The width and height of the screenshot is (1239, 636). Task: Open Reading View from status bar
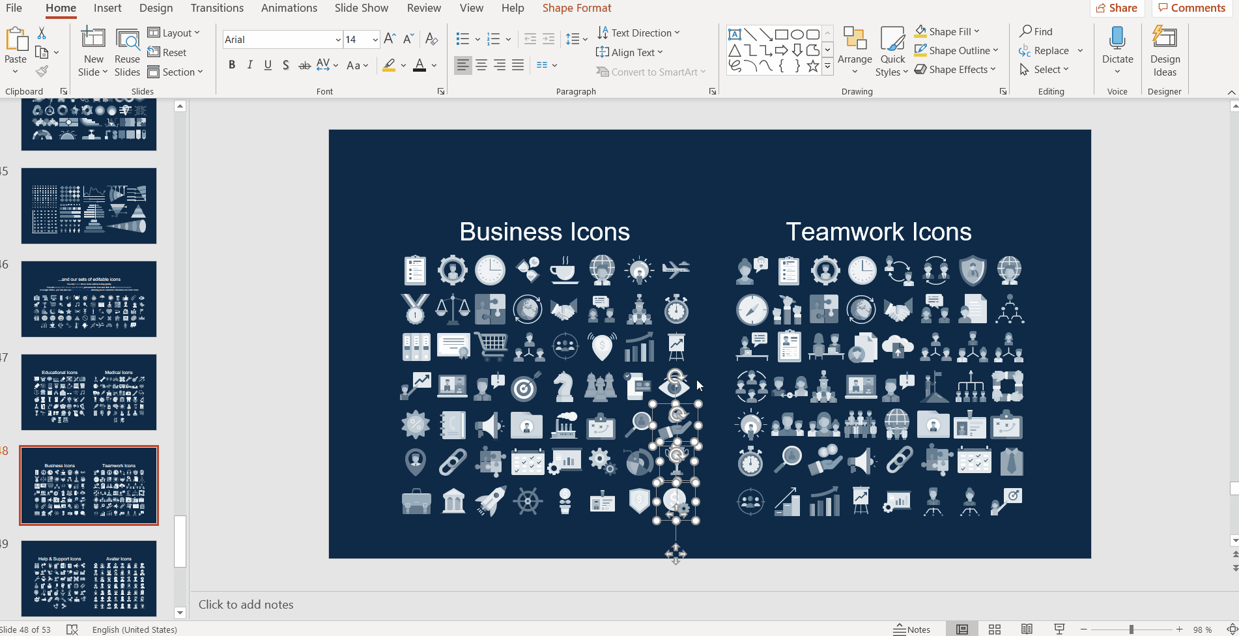[1027, 629]
